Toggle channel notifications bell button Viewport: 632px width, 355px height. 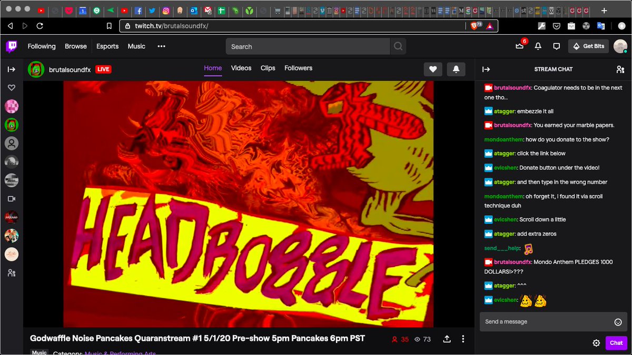pos(456,69)
